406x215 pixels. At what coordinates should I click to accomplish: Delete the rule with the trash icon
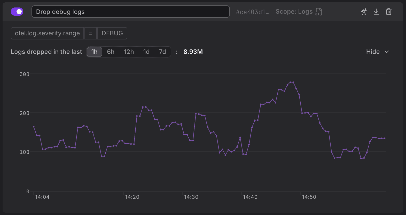[389, 12]
